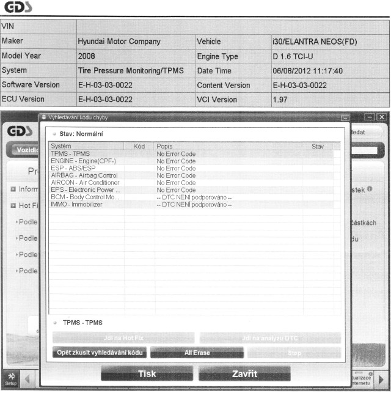
Task: Click 'No Error Code' in the AIRBAG row
Action: (x=176, y=175)
